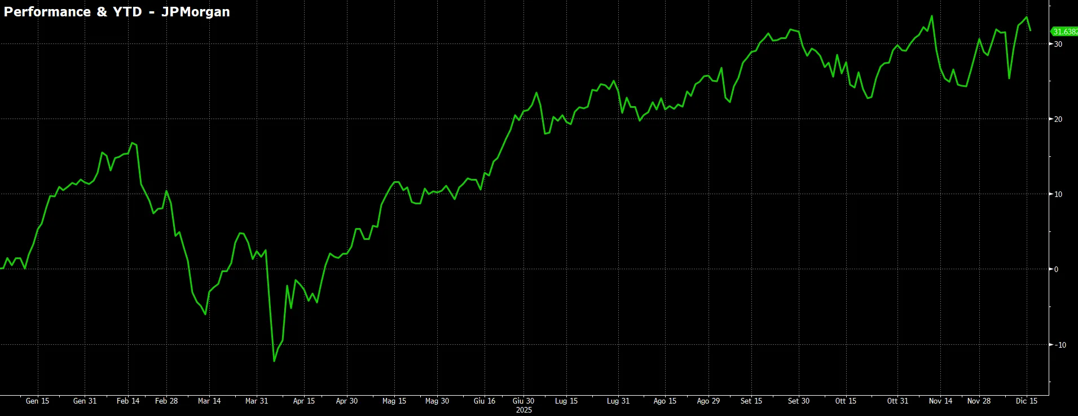1078x416 pixels.
Task: Select the Gen 15 date axis label
Action: [38, 401]
